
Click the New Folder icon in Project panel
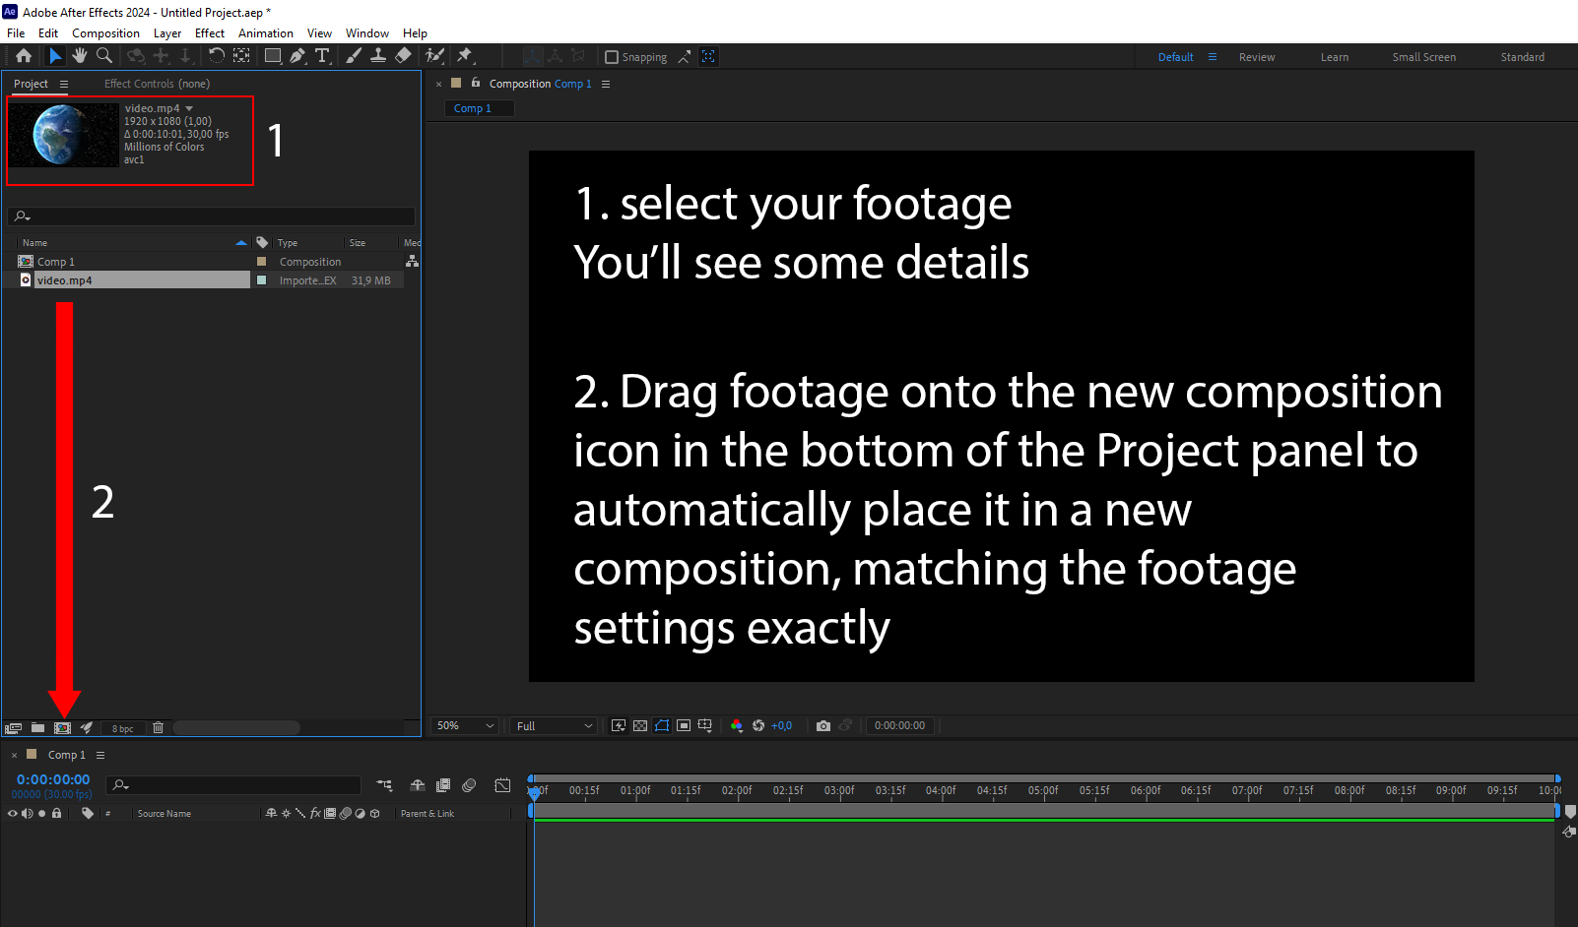(37, 727)
